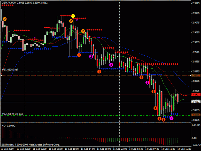Click the 2.8935 price scale label
Screen dimensions: 201x151
(196, 91)
